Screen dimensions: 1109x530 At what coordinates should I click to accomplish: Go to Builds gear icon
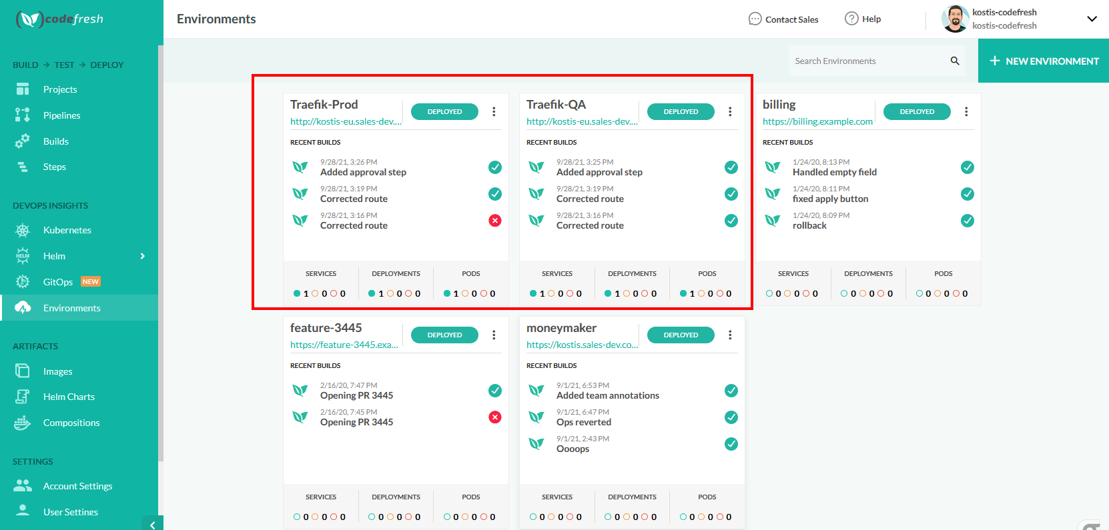pos(23,141)
